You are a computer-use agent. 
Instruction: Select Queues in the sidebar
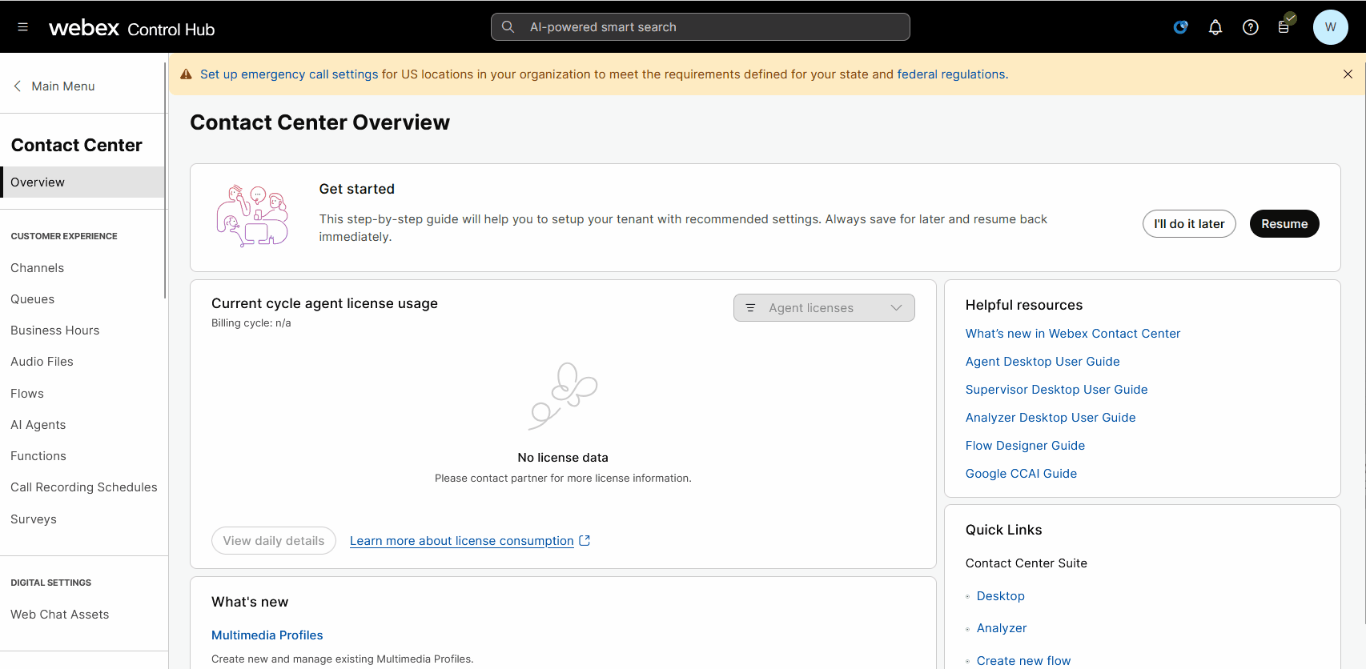point(33,299)
